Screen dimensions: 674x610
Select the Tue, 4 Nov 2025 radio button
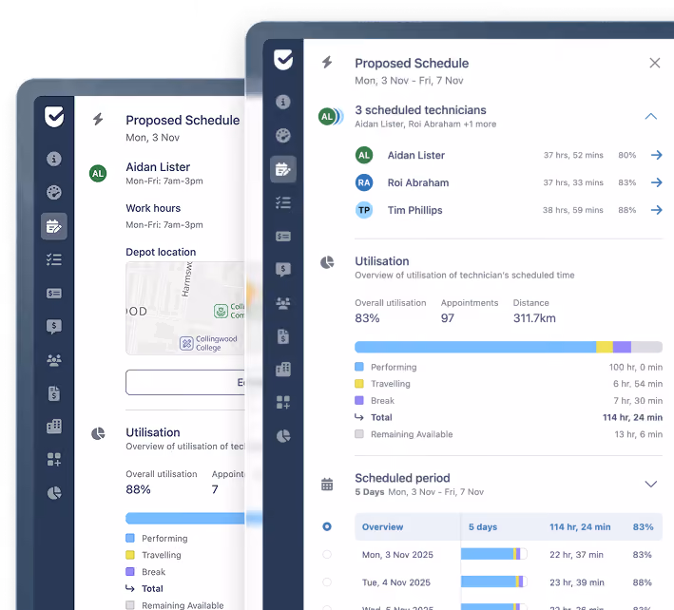(327, 582)
